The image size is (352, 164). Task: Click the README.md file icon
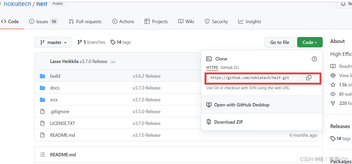coord(42,135)
